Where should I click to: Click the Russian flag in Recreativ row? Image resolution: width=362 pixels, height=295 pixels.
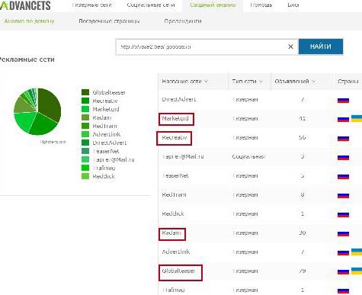pos(343,138)
